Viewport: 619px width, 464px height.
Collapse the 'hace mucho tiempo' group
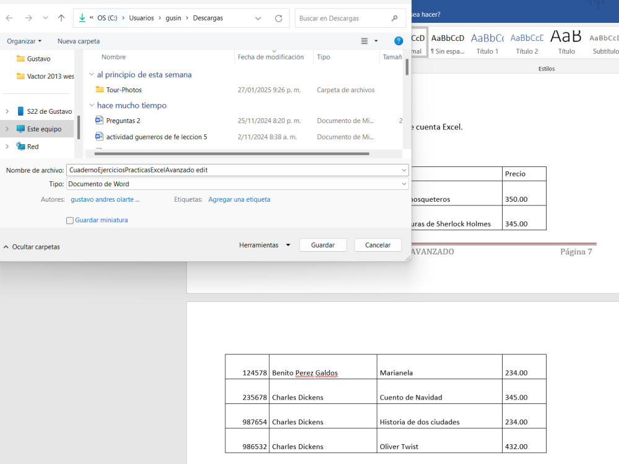point(92,105)
